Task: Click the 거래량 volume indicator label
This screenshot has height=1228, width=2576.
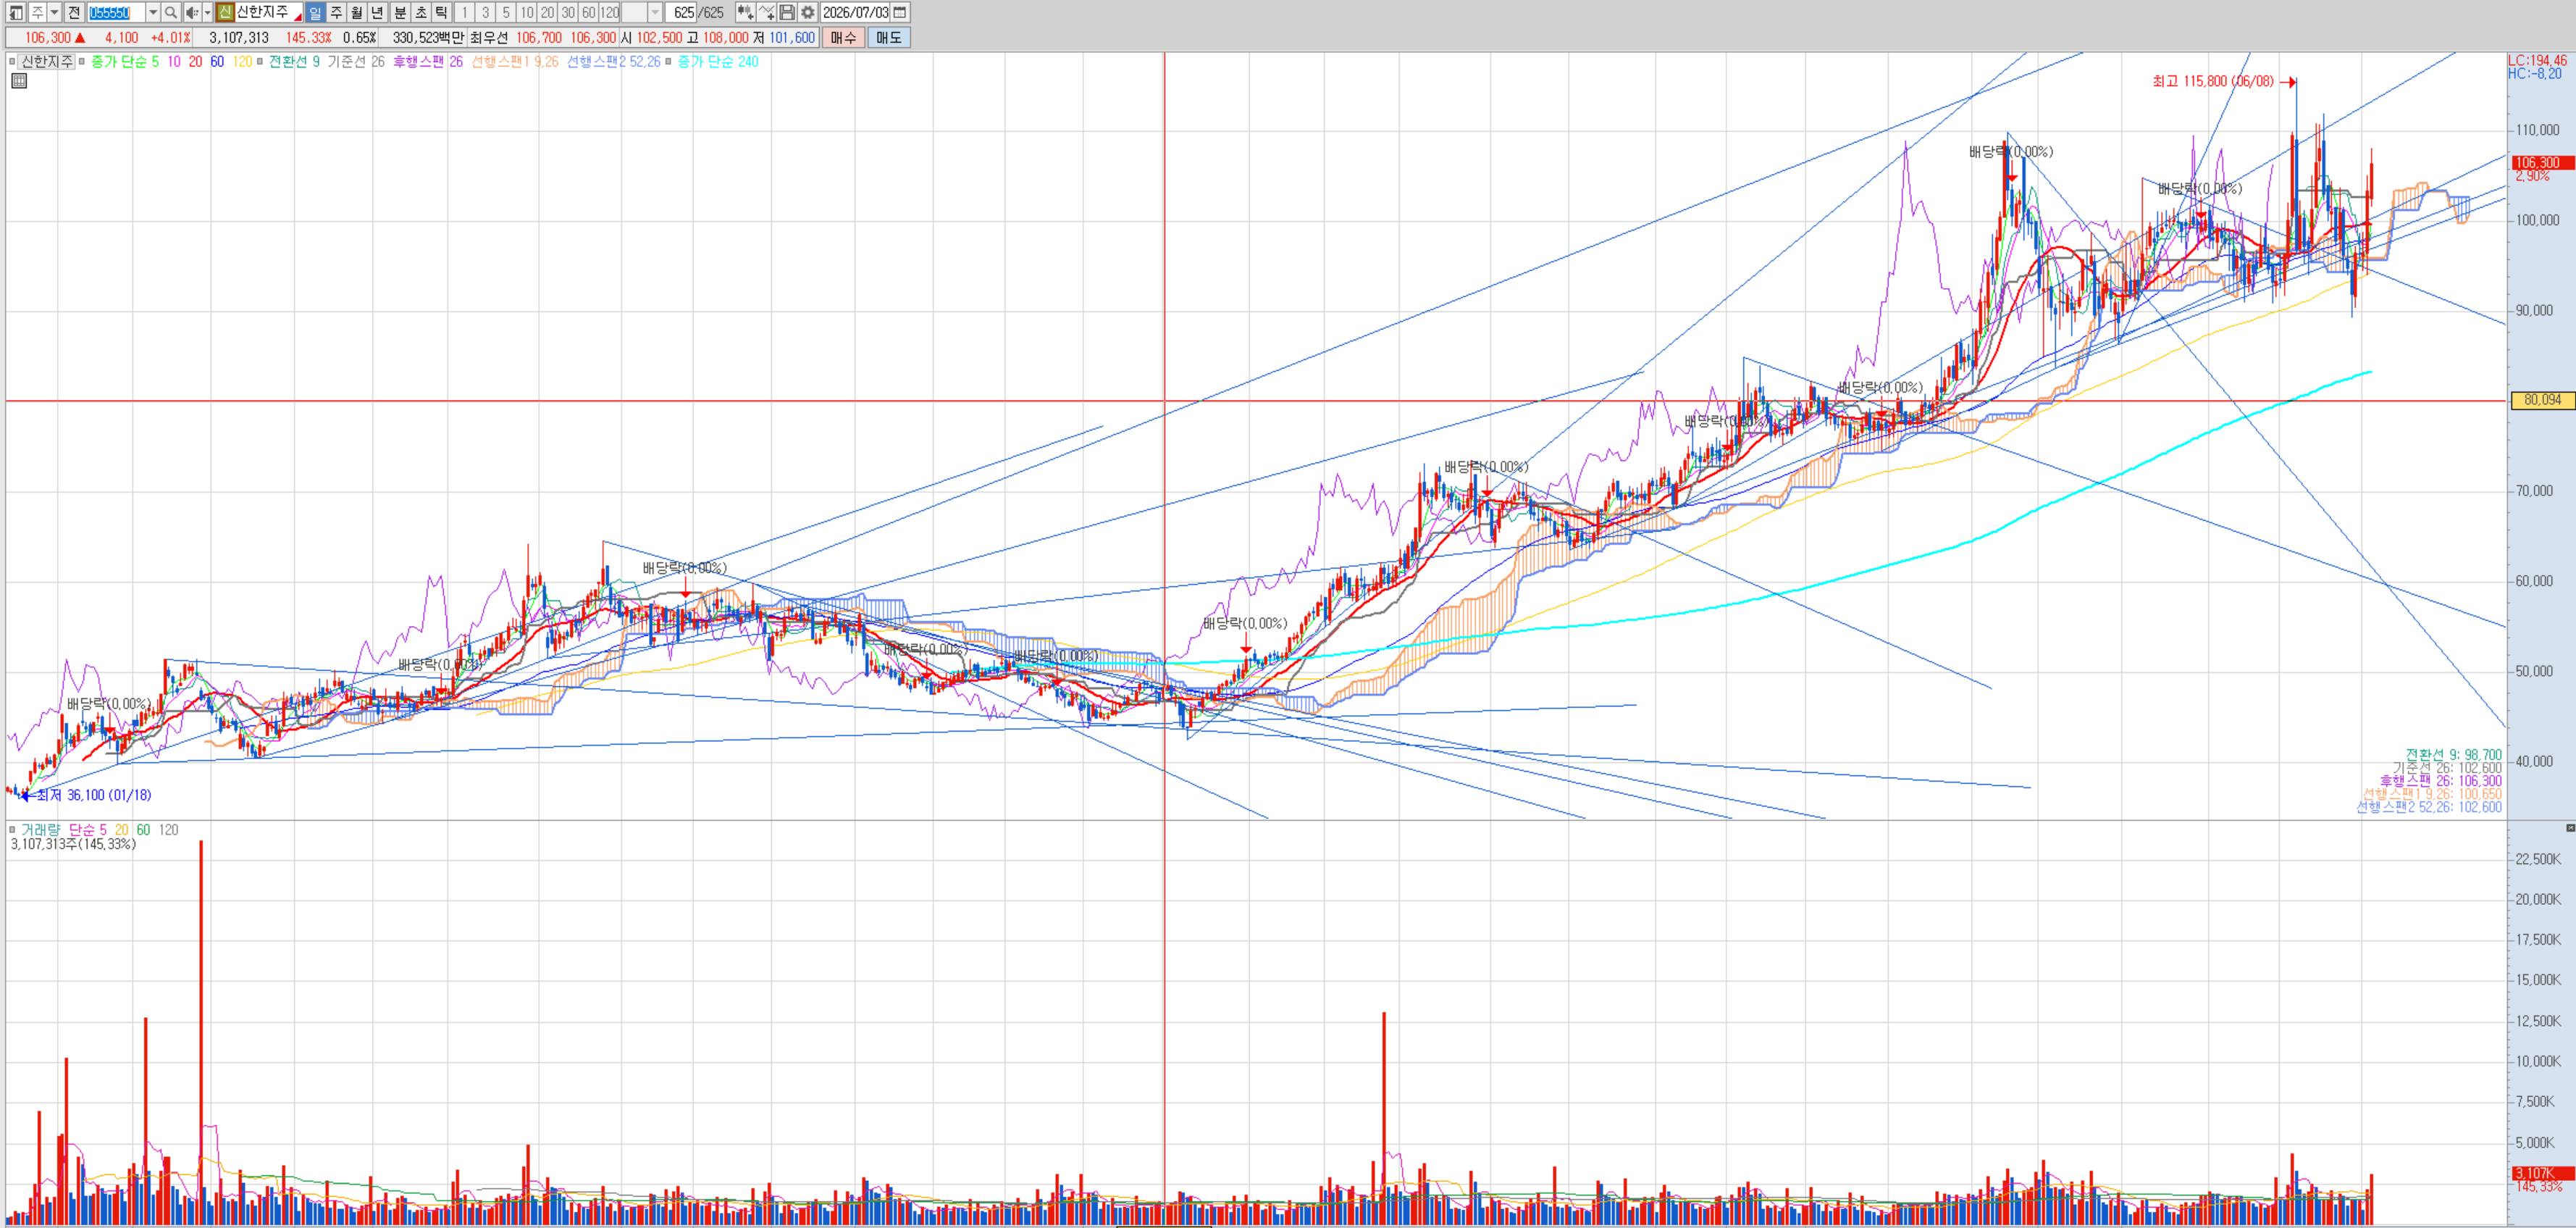Action: click(x=41, y=830)
